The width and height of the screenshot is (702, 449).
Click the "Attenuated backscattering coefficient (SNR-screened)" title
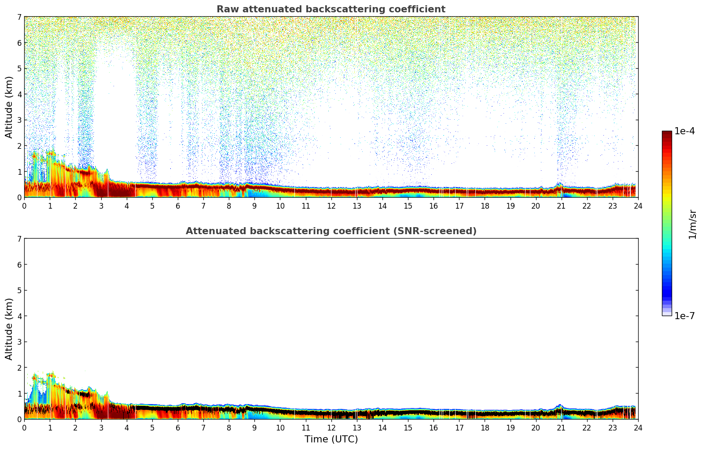[331, 231]
